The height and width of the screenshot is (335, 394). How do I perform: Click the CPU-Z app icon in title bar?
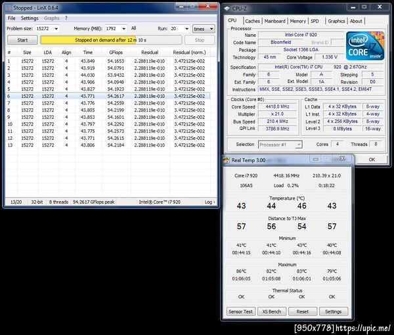pos(227,9)
